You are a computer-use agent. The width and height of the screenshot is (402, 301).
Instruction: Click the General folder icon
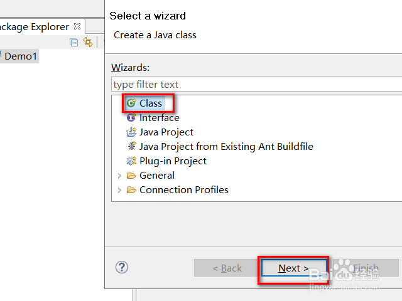(131, 176)
